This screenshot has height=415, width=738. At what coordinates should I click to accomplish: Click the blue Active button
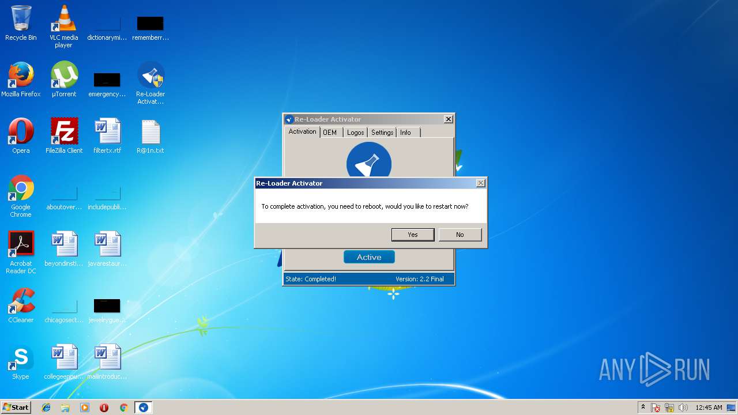coord(369,257)
